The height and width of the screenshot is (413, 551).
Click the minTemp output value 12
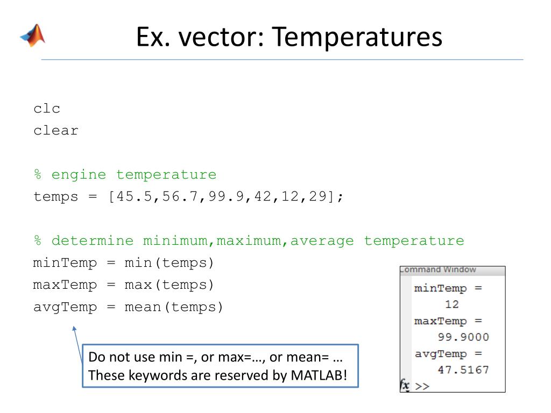click(452, 304)
